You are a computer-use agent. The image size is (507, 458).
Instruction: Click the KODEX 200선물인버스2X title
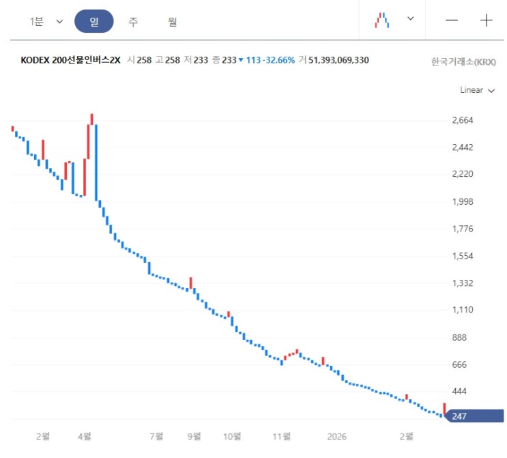[x=70, y=60]
